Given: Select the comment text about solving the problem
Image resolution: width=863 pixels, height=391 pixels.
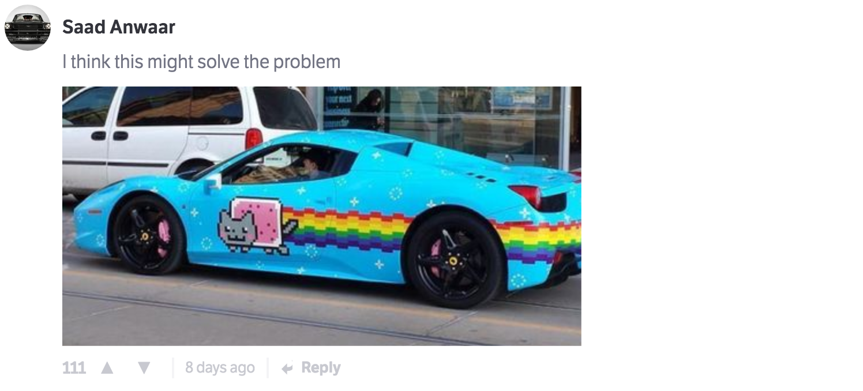Looking at the screenshot, I should 201,62.
